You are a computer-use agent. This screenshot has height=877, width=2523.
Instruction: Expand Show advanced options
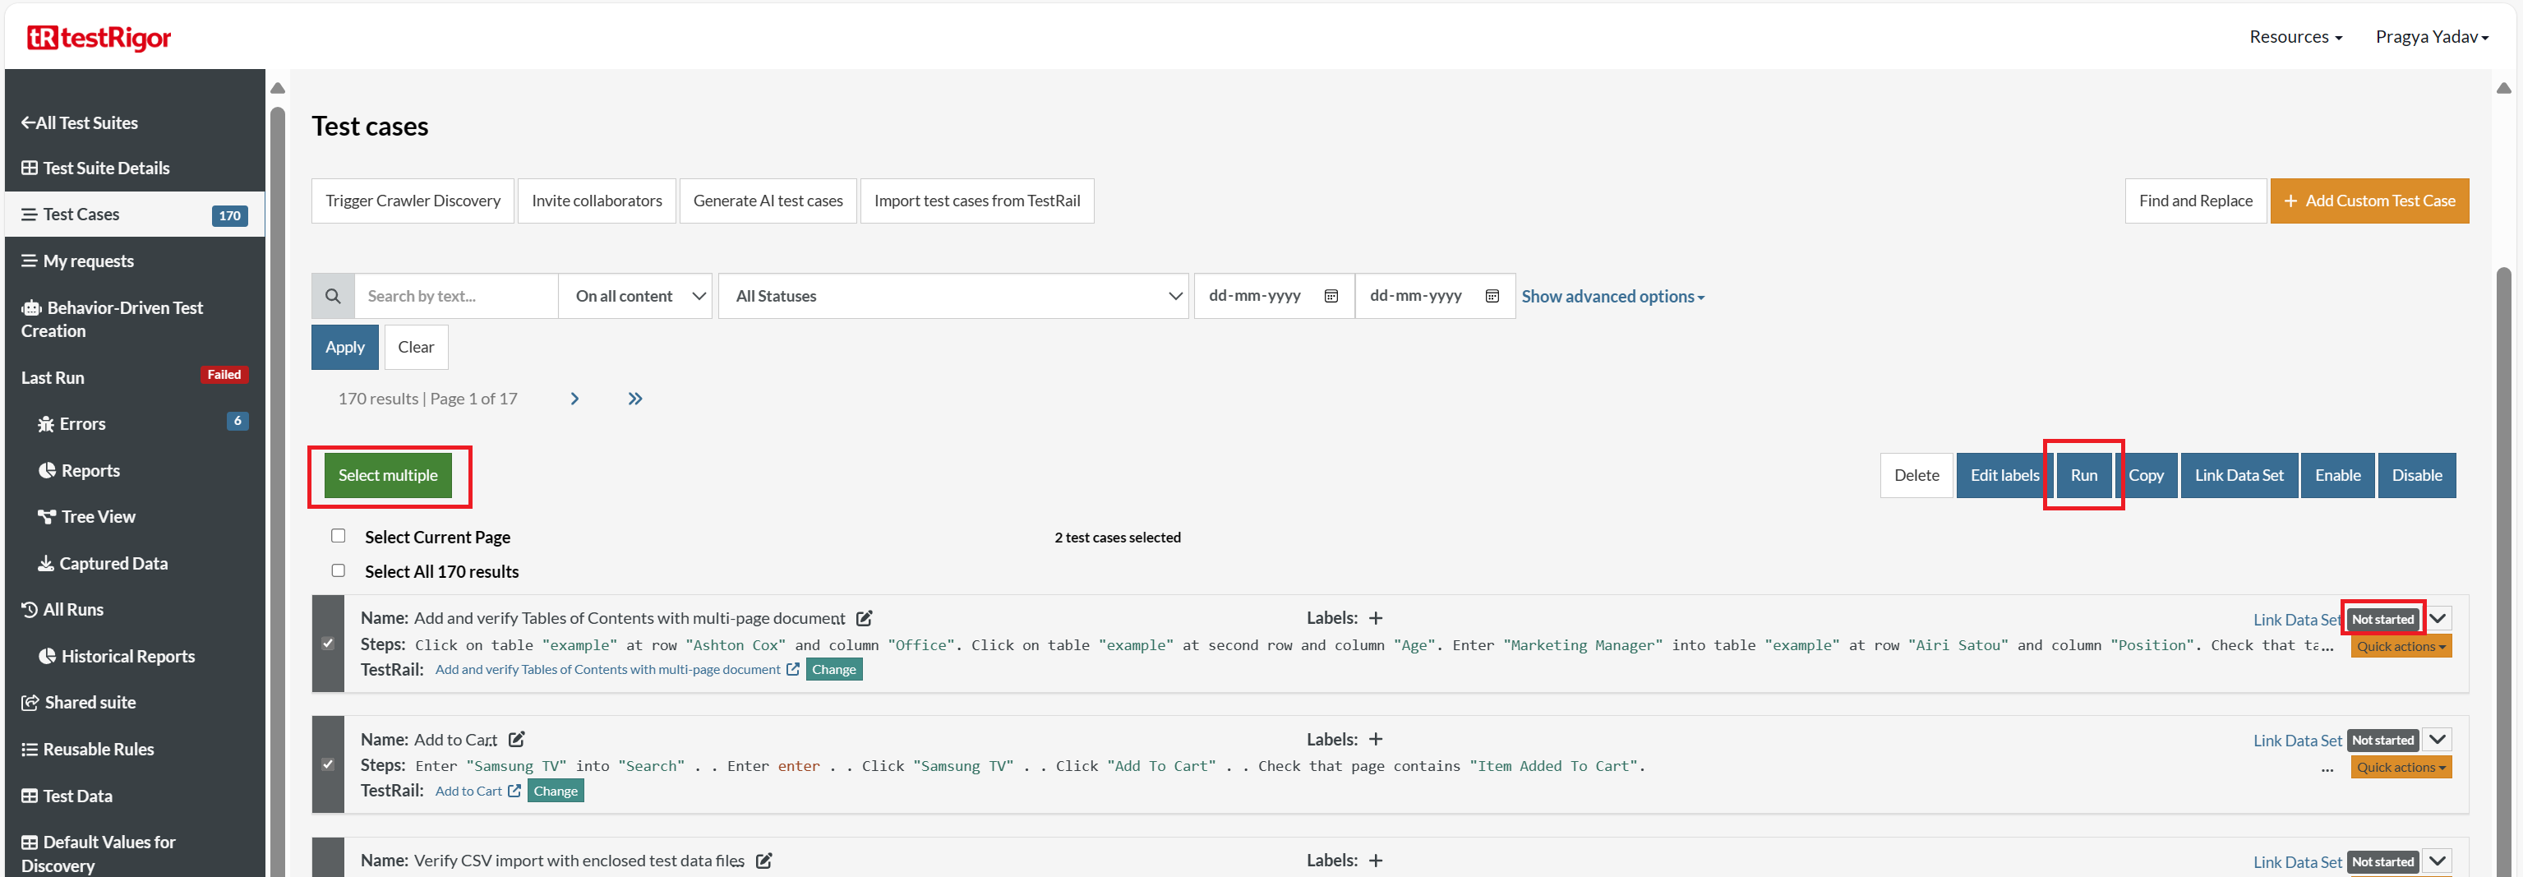click(1612, 296)
